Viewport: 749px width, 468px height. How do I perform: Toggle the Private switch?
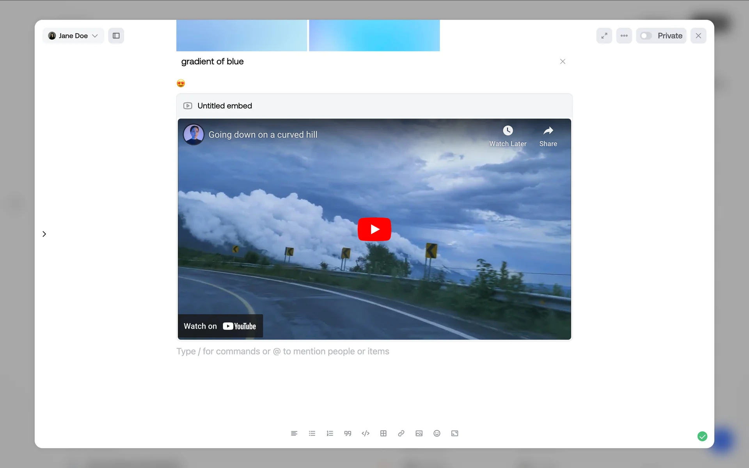click(x=646, y=35)
